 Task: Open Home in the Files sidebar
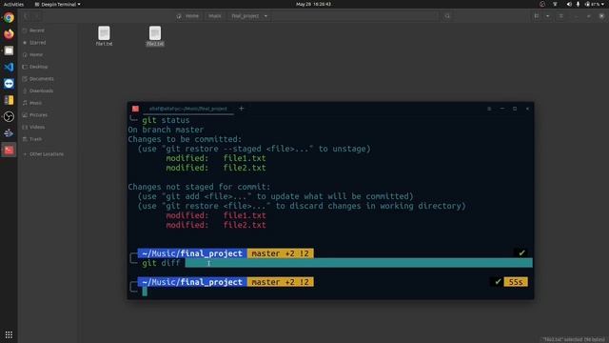click(x=36, y=54)
